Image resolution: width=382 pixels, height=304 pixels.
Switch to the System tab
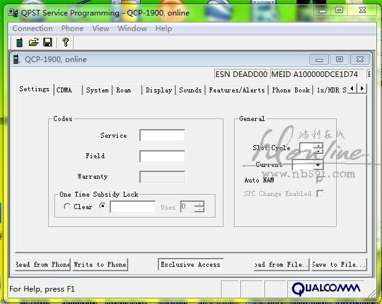(x=97, y=90)
